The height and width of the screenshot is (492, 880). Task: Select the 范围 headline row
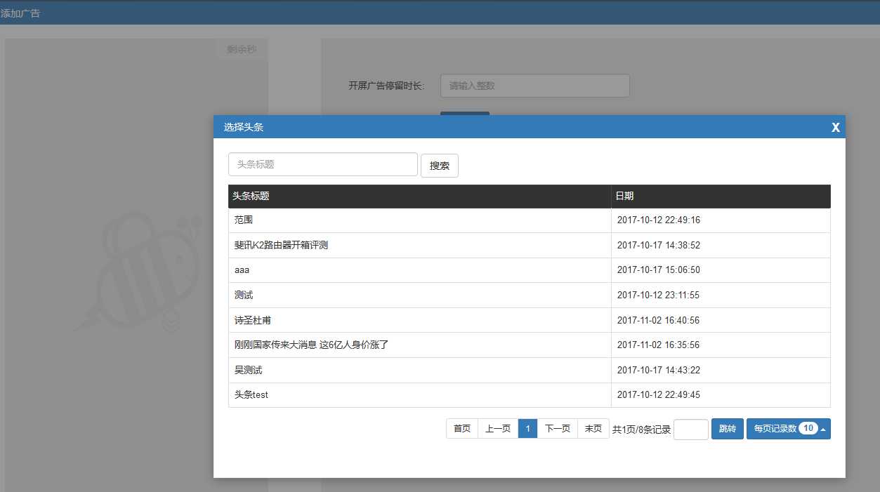[530, 220]
